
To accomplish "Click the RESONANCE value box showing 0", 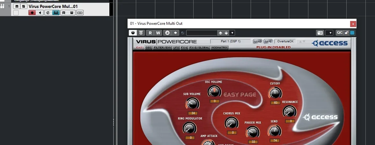I will (290, 121).
